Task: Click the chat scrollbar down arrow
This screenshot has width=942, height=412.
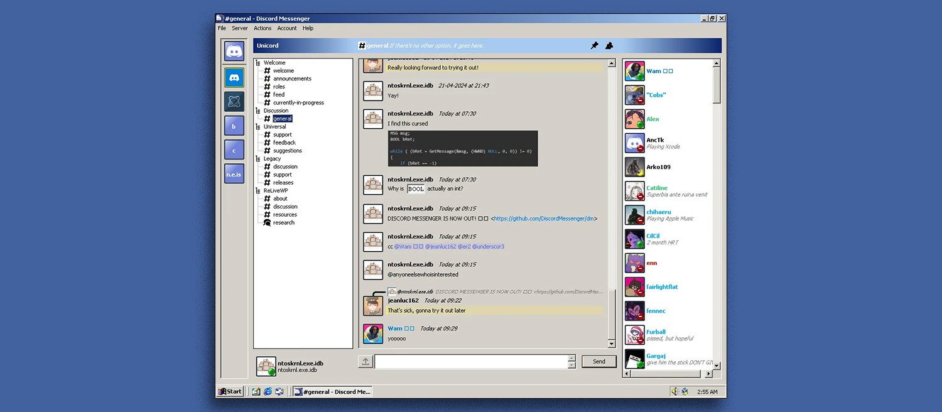Action: click(612, 344)
